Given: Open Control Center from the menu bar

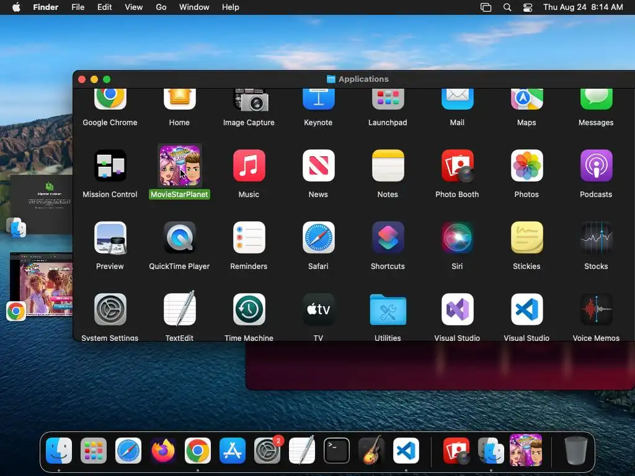Looking at the screenshot, I should 528,7.
